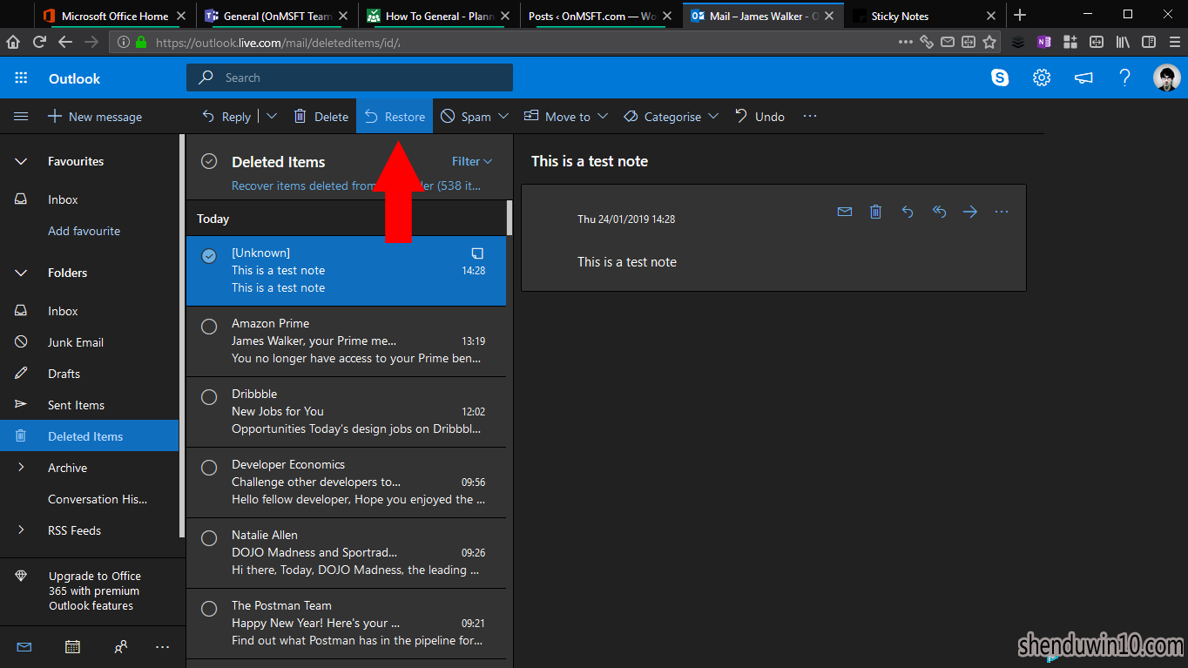
Task: Collapse the folder pane hamburger menu
Action: point(21,117)
